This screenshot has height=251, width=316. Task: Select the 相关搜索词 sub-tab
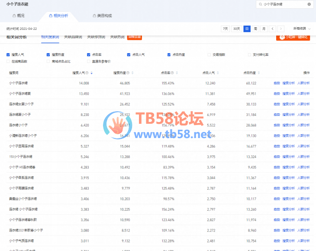(x=50, y=37)
